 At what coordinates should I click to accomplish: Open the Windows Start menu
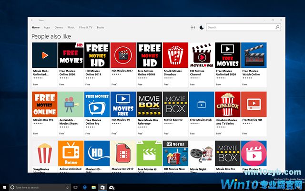(4, 187)
